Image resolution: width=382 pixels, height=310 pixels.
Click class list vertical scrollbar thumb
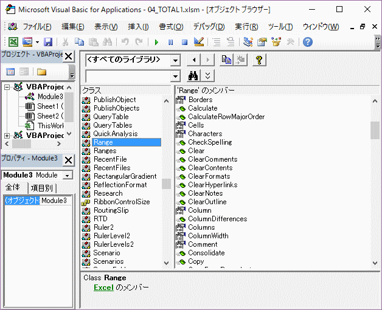(x=166, y=184)
